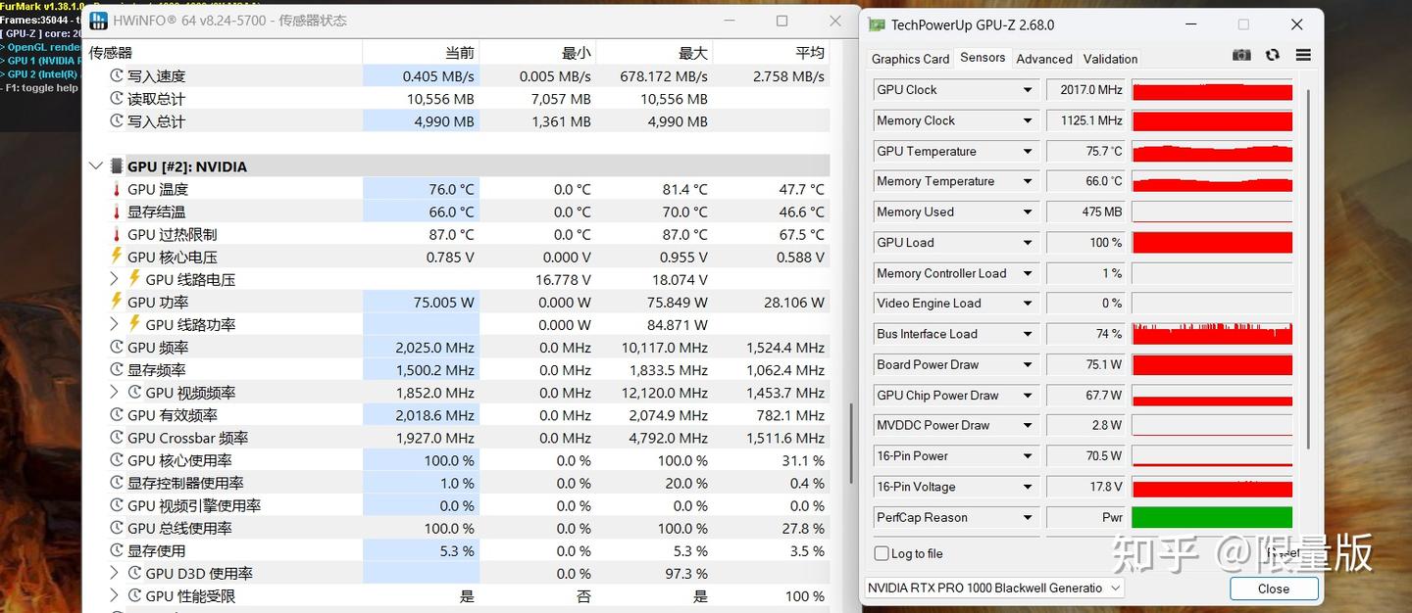This screenshot has height=613, width=1412.
Task: Open the NVIDIA RTX PRO 1000 GPU selector
Action: [994, 589]
